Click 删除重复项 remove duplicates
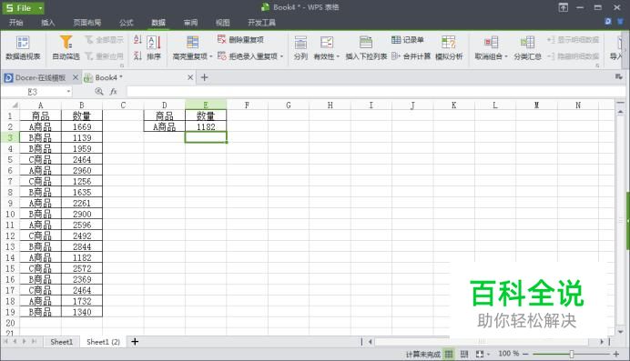The image size is (630, 361). click(240, 39)
